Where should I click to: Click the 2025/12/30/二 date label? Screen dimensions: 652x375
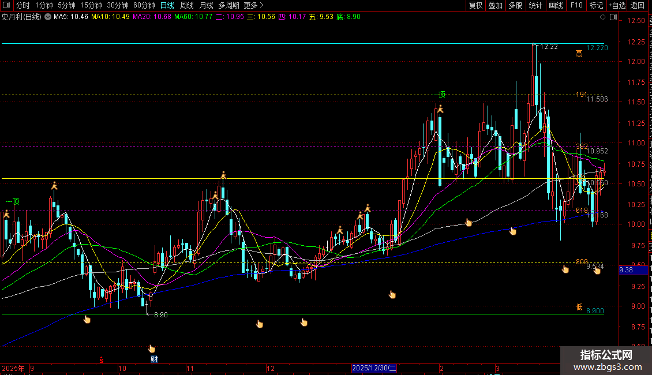pyautogui.click(x=374, y=368)
